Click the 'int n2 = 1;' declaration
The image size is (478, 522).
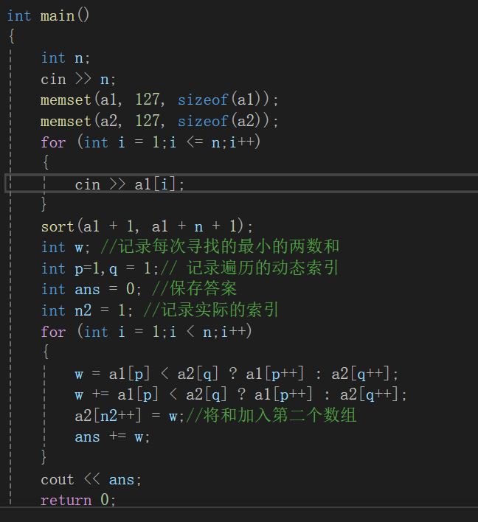click(87, 310)
